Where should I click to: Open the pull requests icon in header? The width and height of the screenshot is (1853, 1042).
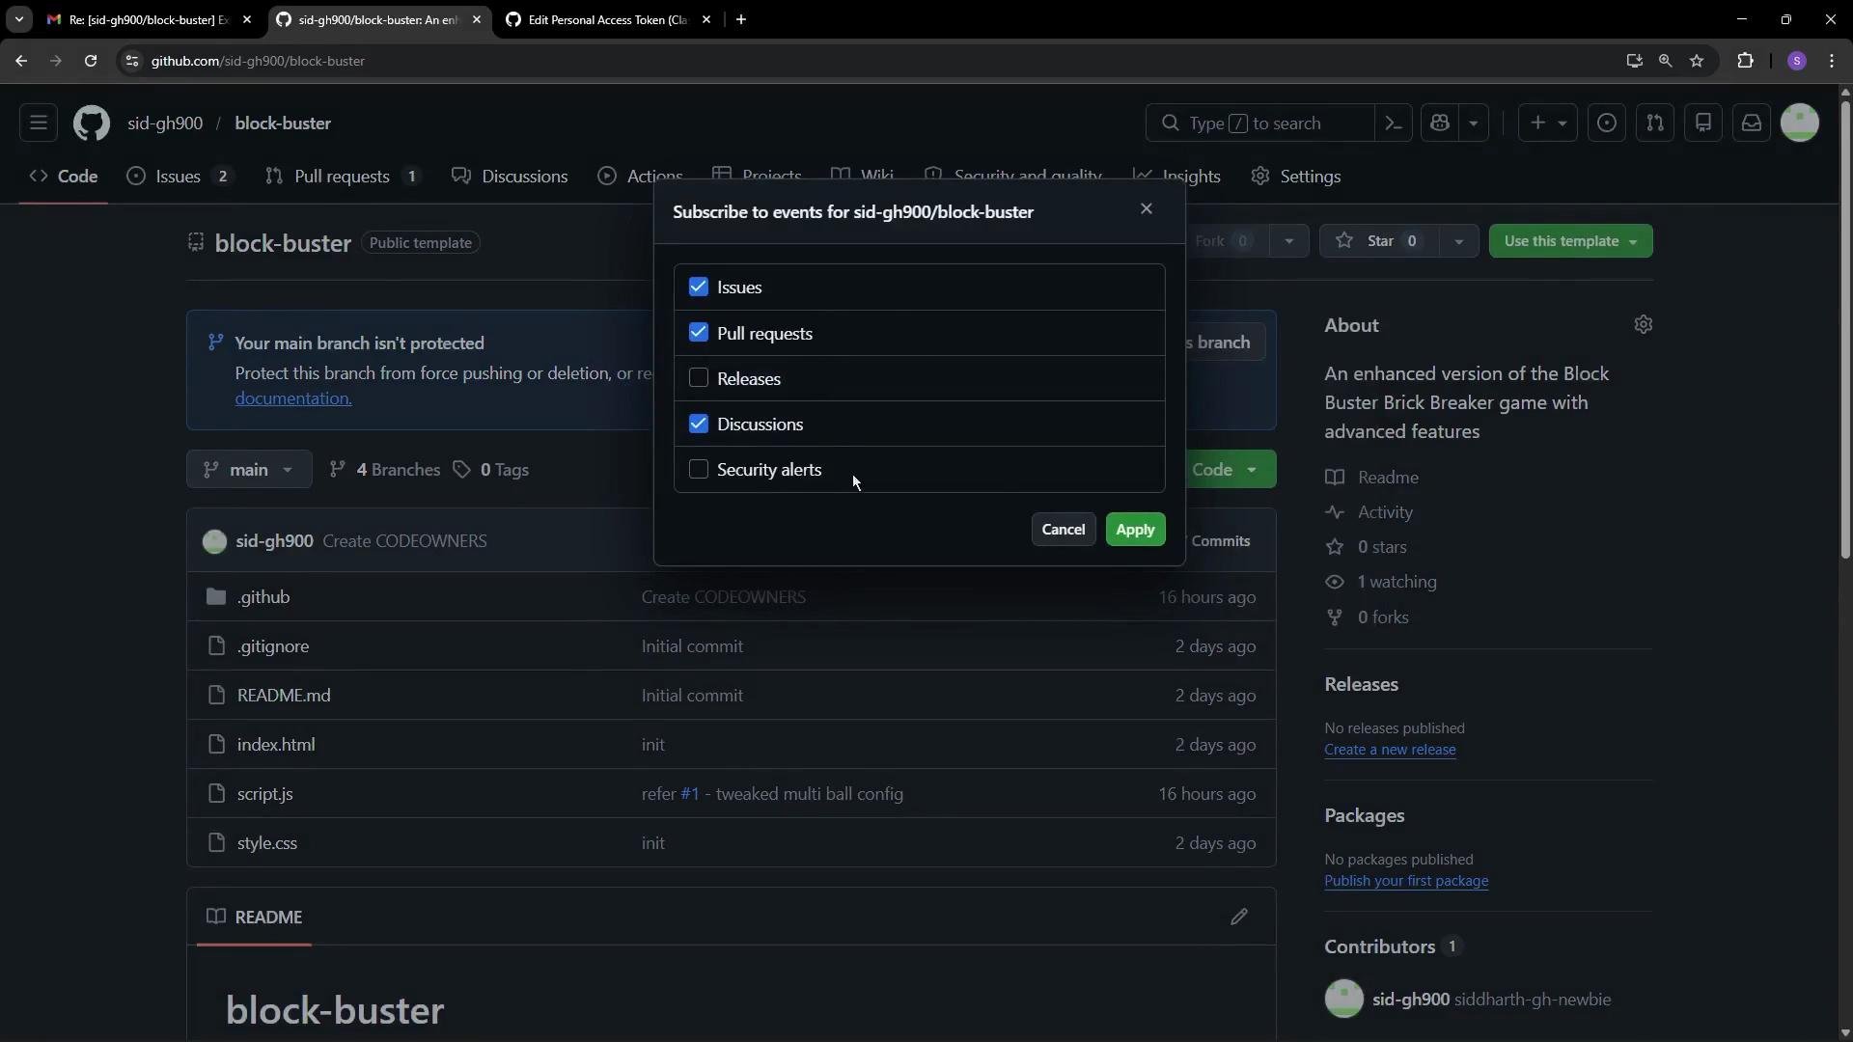click(1655, 123)
